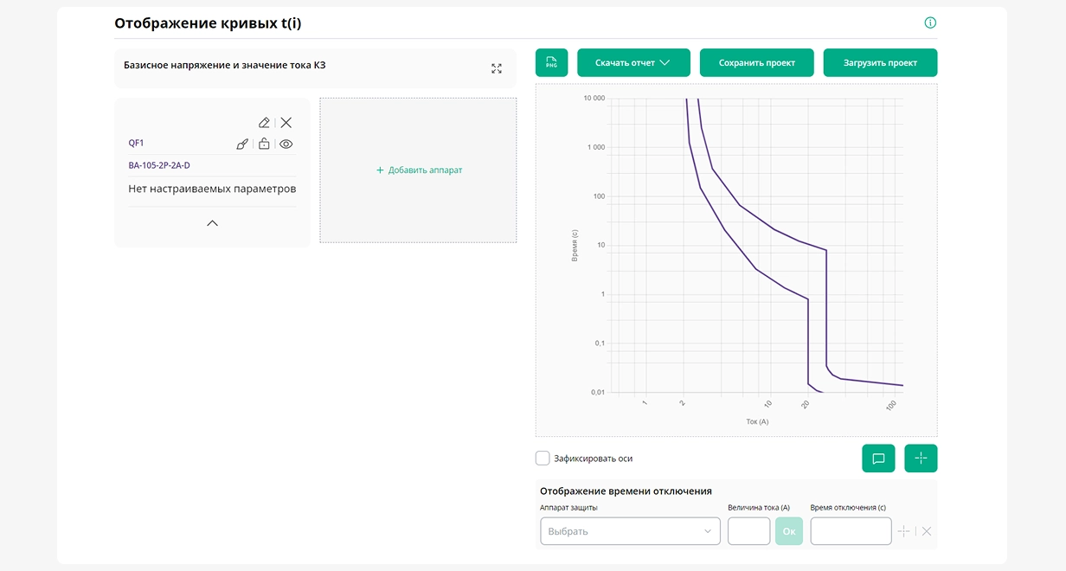Change QF1 curve color with brush icon
1066x571 pixels.
tap(242, 144)
